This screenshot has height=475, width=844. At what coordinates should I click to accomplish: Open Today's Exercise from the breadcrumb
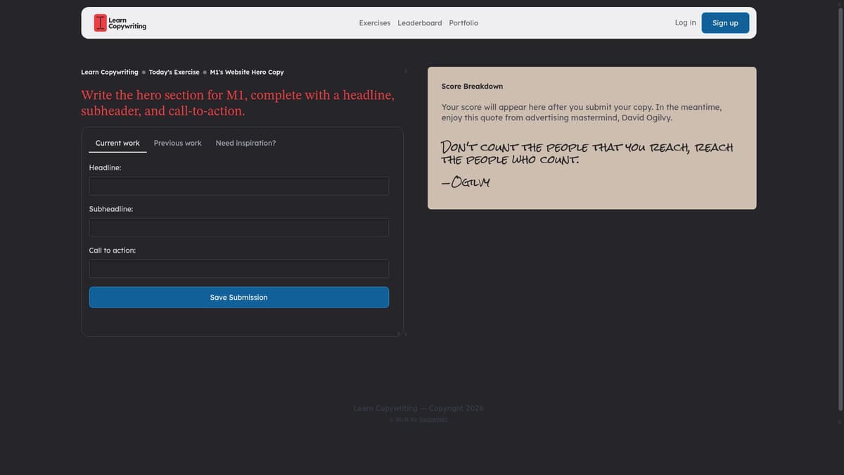174,72
